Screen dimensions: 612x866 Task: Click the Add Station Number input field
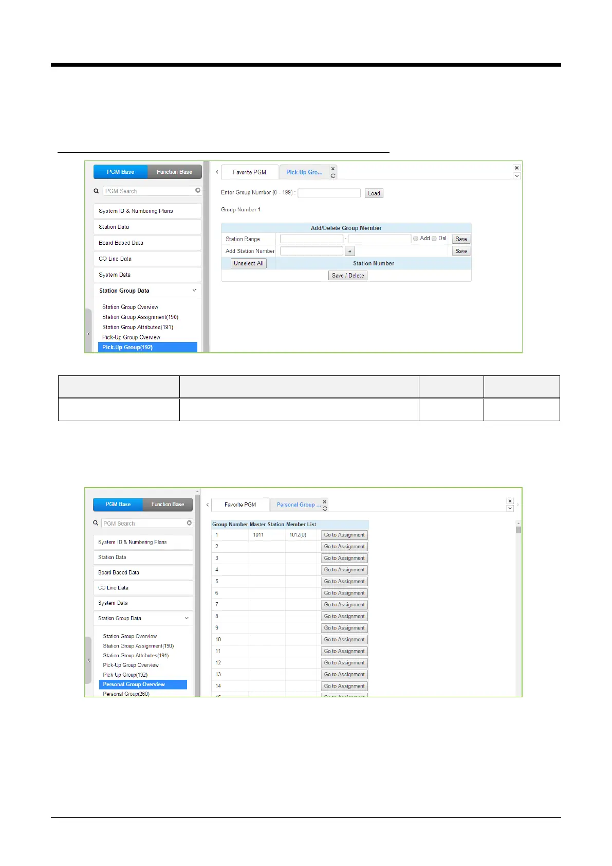tap(311, 251)
